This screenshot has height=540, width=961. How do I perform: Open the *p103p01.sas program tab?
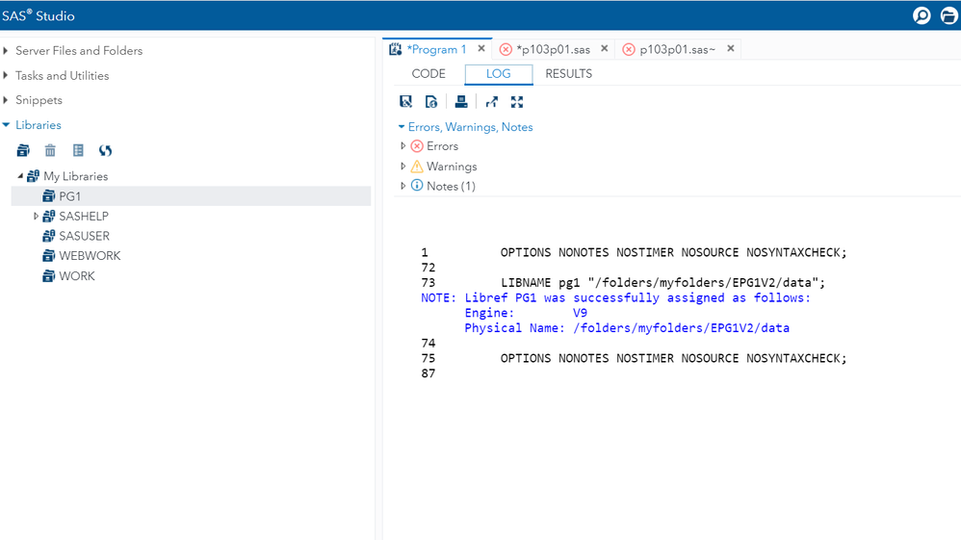click(x=553, y=49)
